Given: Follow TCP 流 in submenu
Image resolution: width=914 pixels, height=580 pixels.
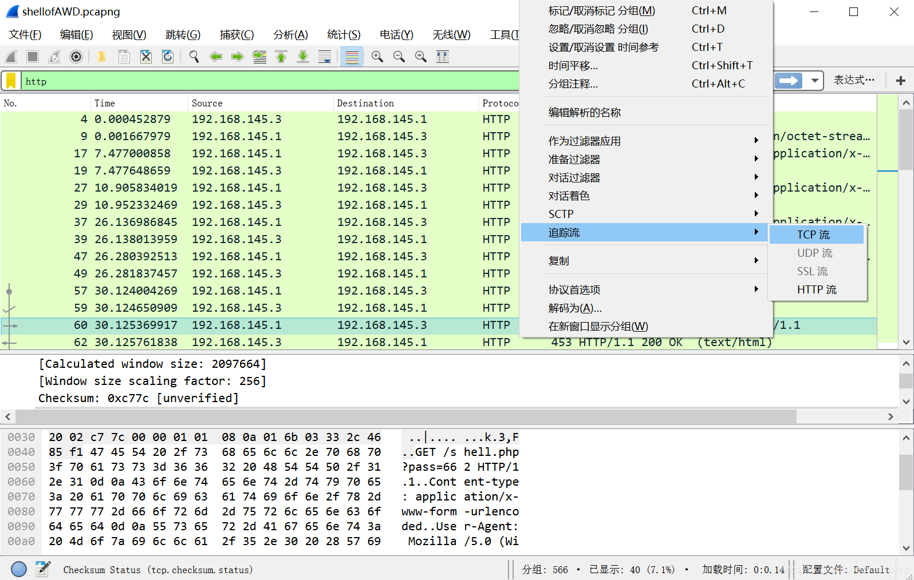Looking at the screenshot, I should (x=817, y=235).
